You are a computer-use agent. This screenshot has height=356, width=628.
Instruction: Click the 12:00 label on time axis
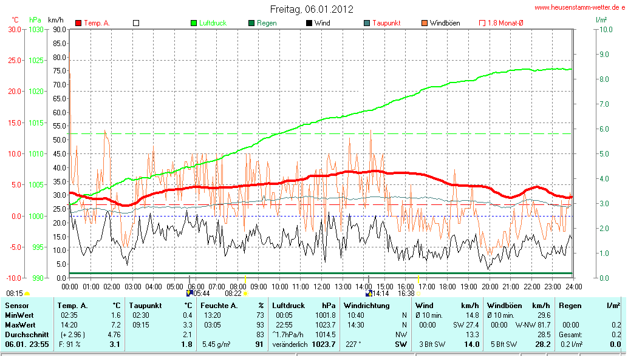321,286
